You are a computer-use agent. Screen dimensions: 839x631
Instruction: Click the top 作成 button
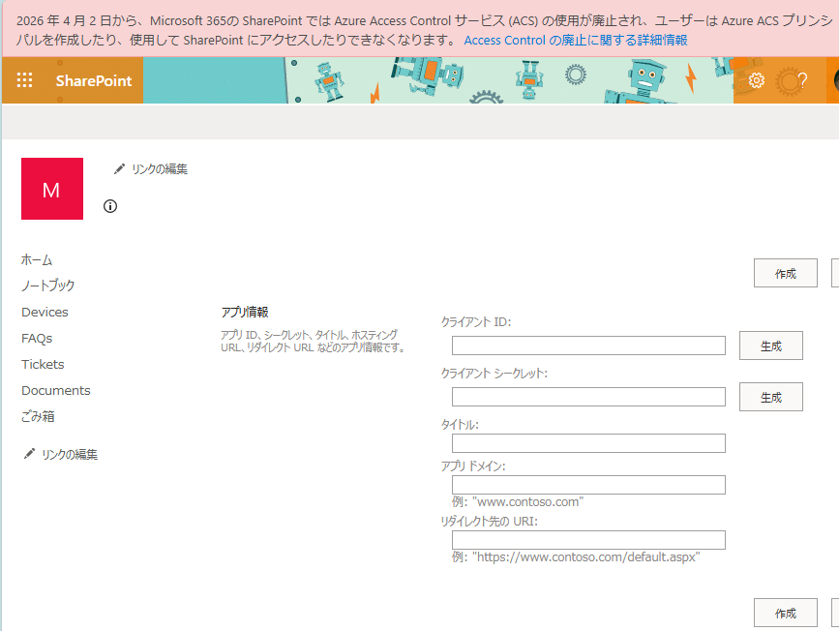point(785,272)
